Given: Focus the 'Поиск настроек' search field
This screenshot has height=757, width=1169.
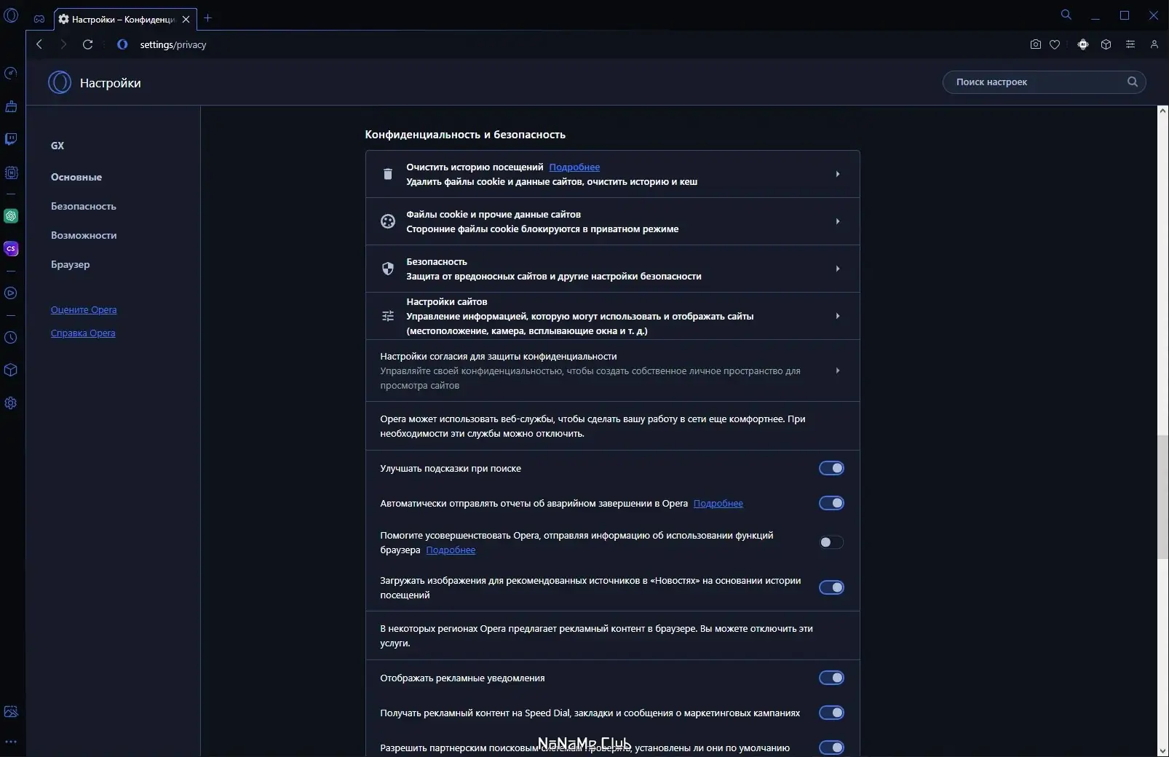Looking at the screenshot, I should click(x=1044, y=82).
